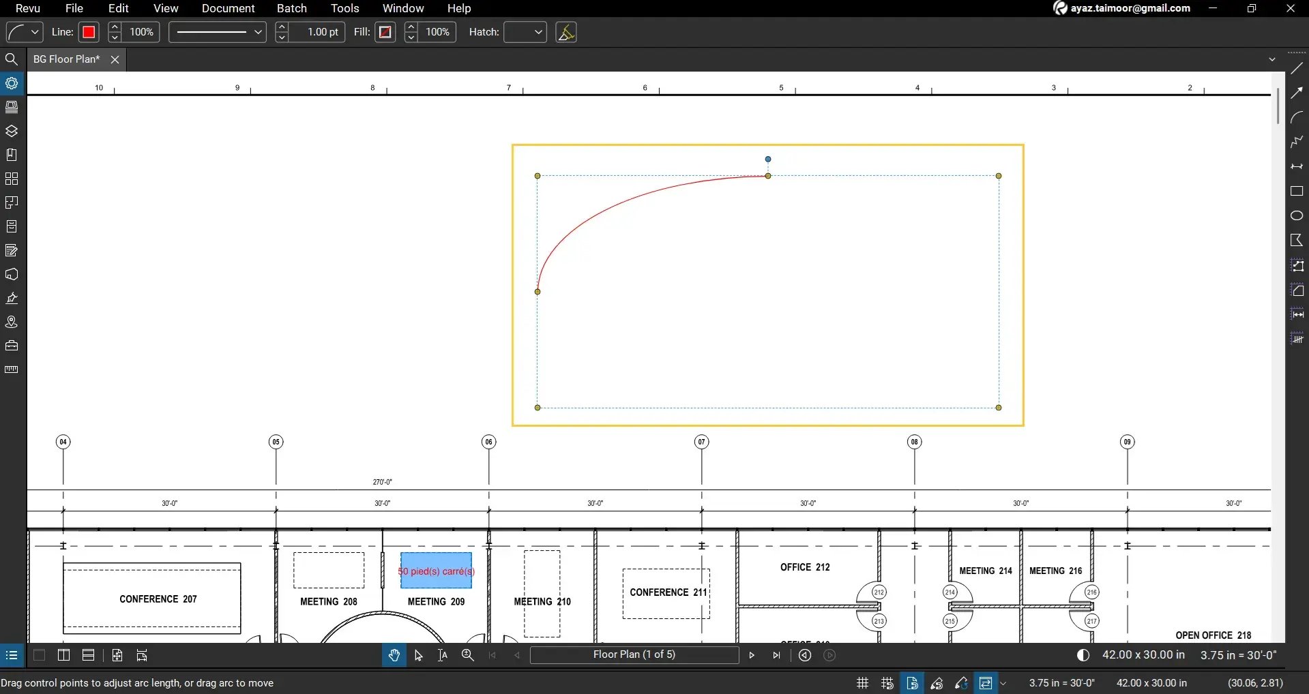The width and height of the screenshot is (1309, 694).
Task: Toggle synchronize views mode
Action: 986,683
